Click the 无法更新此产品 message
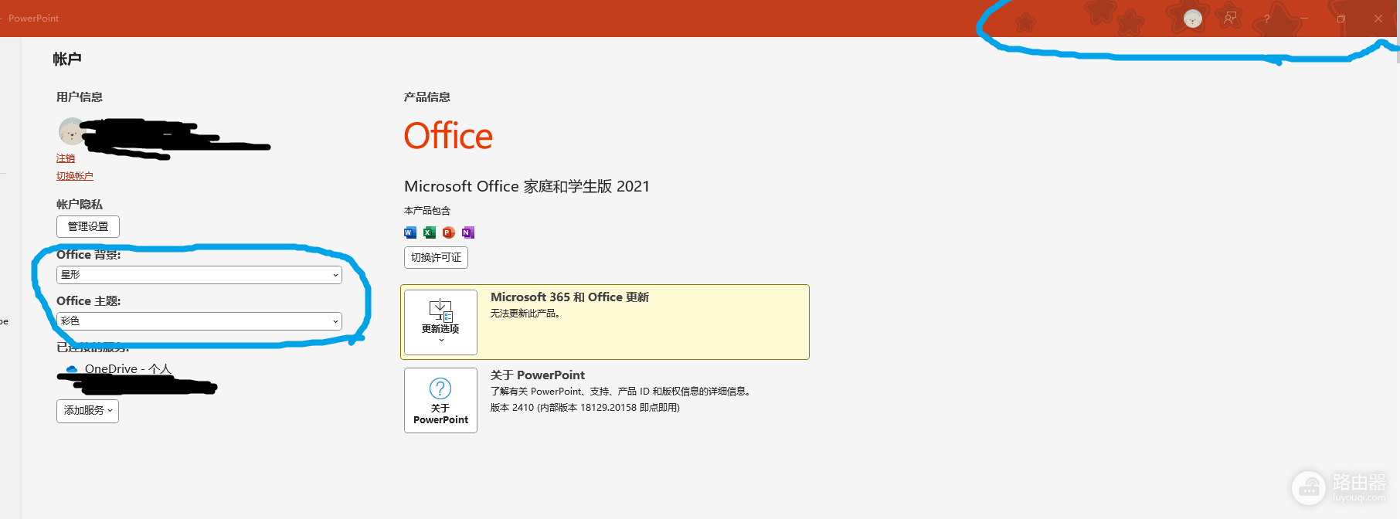The image size is (1400, 519). pos(525,314)
